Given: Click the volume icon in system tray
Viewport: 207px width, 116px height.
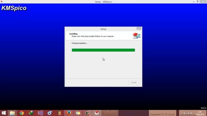Looking at the screenshot, I should [x=191, y=113].
